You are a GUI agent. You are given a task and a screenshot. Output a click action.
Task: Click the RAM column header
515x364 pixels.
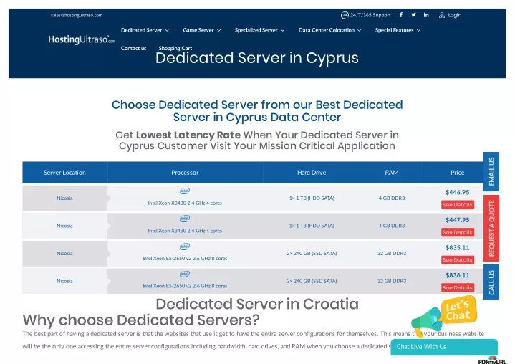392,173
